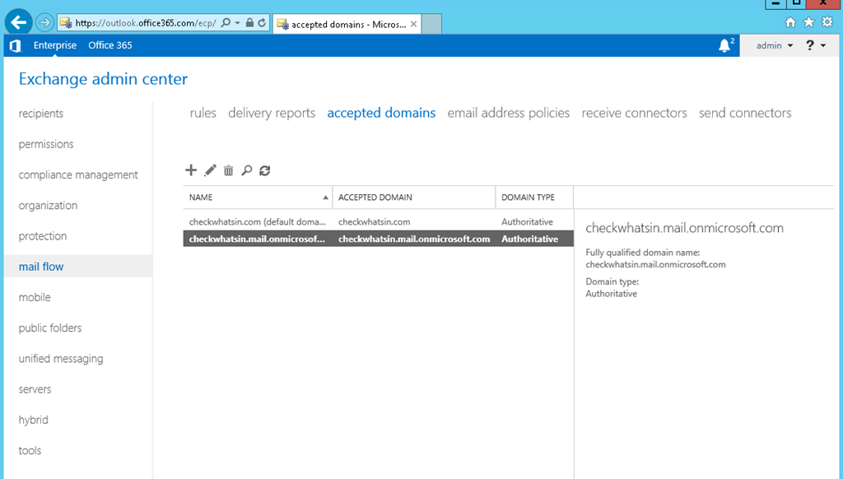This screenshot has height=479, width=843.
Task: Open search with the magnifier icon in toolbar
Action: (x=247, y=170)
